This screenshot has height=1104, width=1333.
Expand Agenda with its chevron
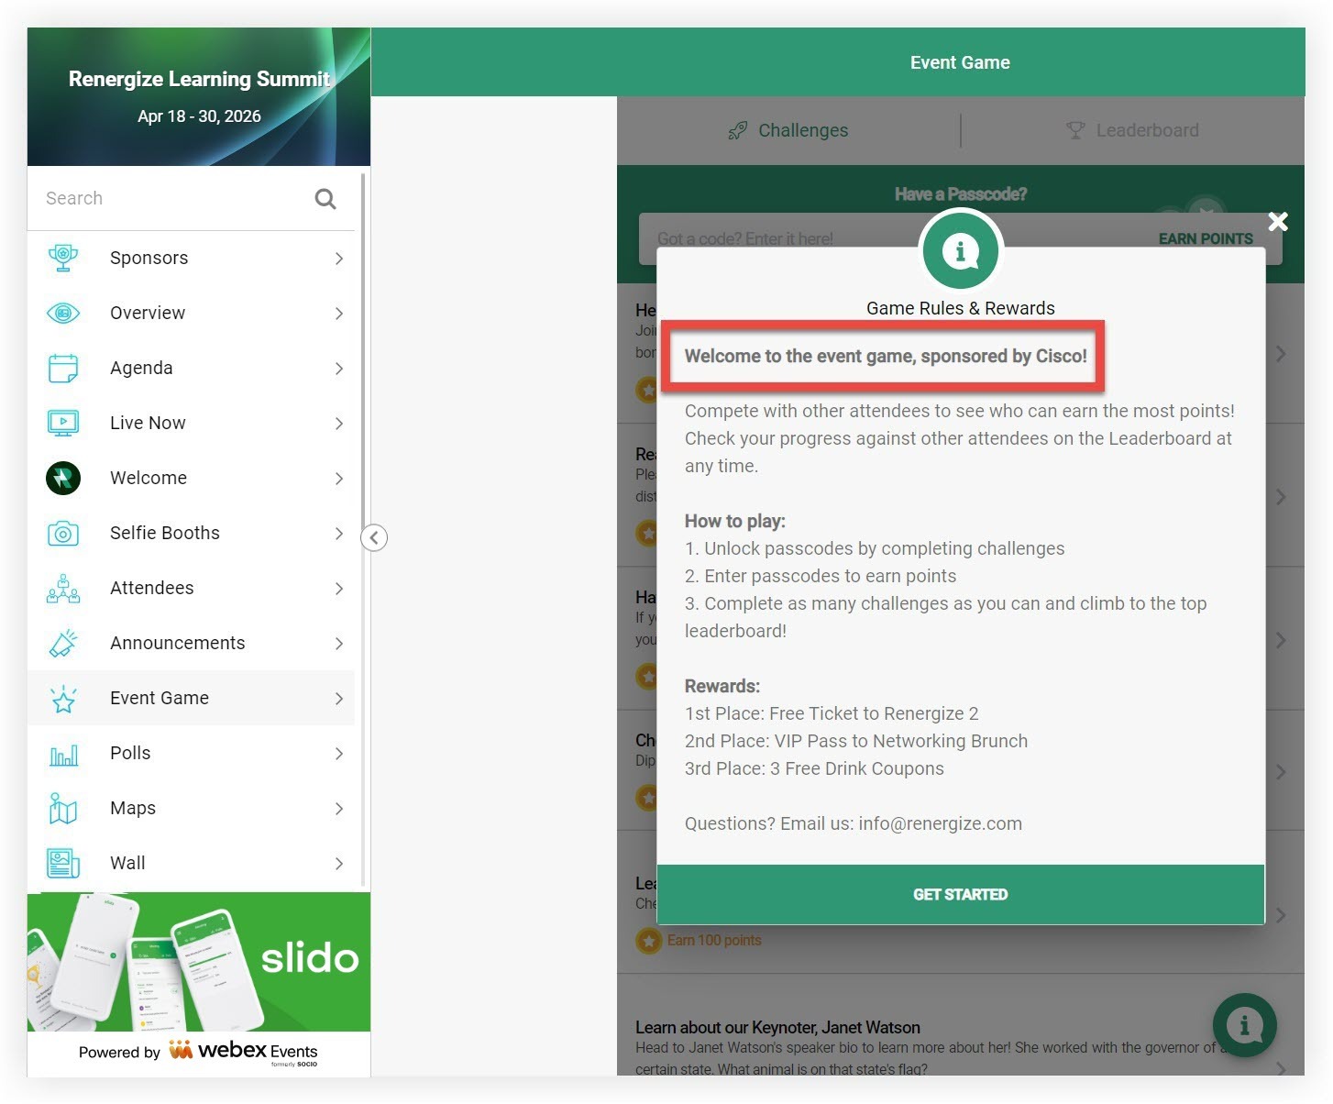click(x=339, y=369)
